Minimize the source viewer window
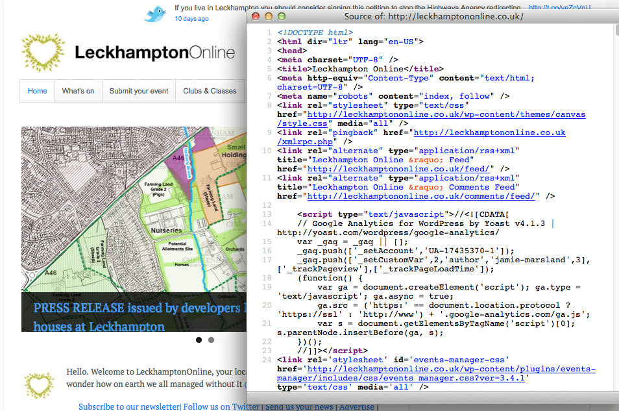Screen dimensions: 619x411 click(269, 16)
